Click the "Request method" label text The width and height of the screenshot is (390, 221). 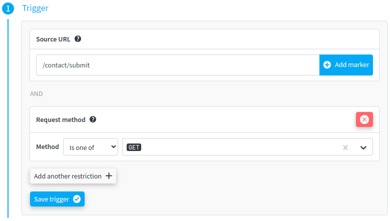click(61, 119)
